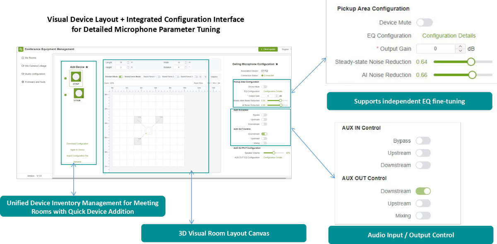
Task: Toggle Mixing switch in enlarged callout
Action: (x=423, y=215)
